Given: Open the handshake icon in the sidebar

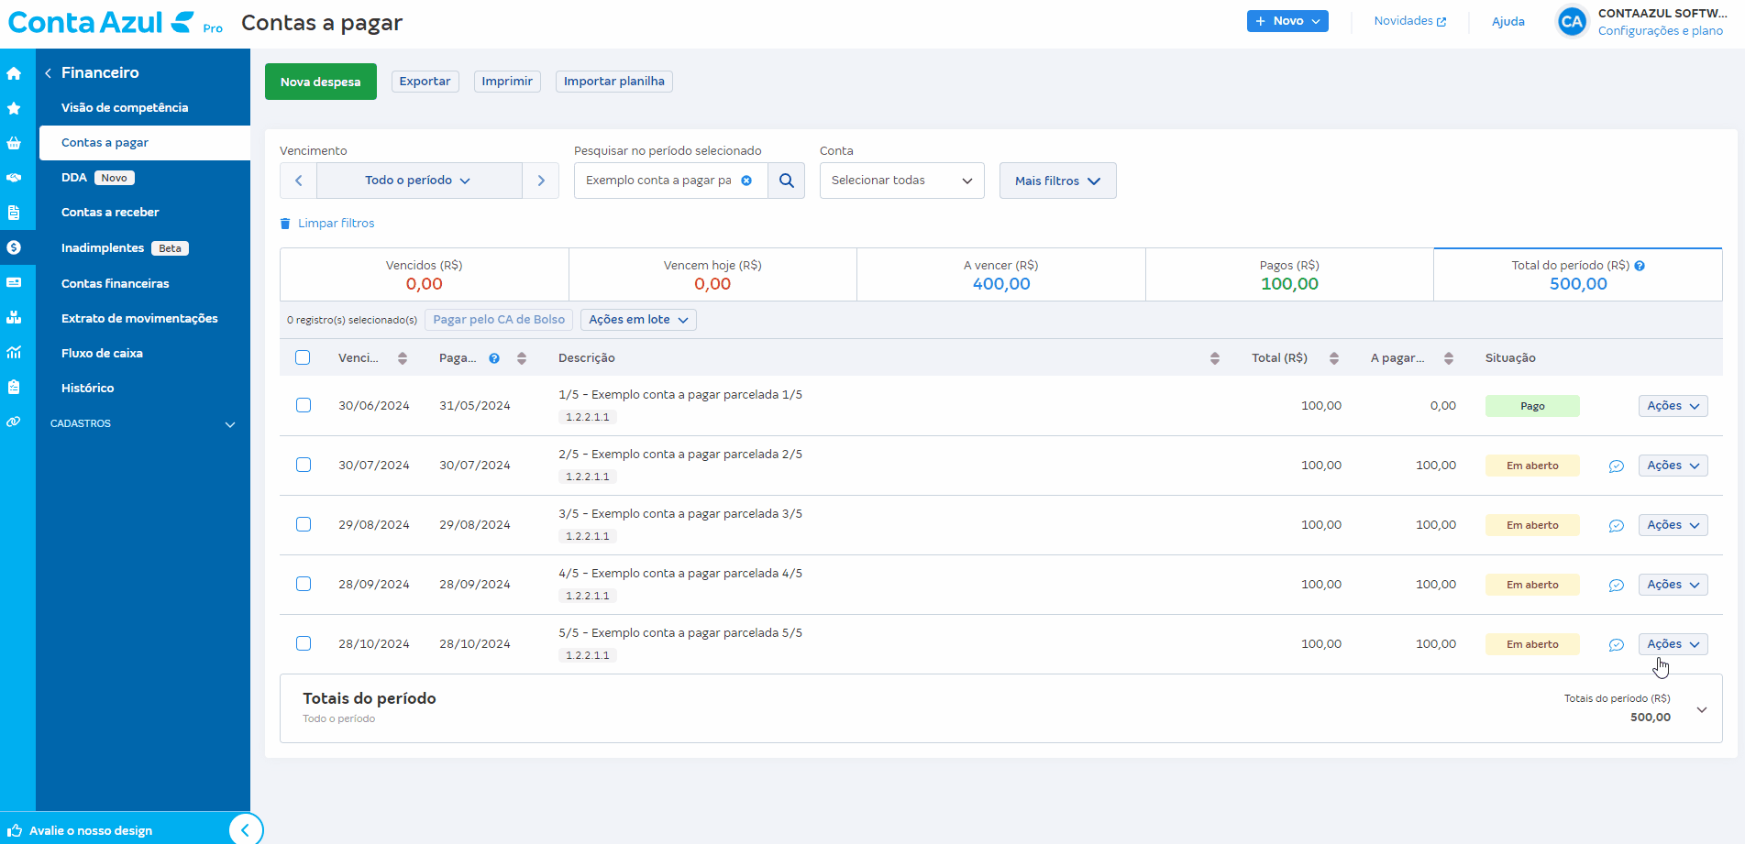Looking at the screenshot, I should 14,178.
